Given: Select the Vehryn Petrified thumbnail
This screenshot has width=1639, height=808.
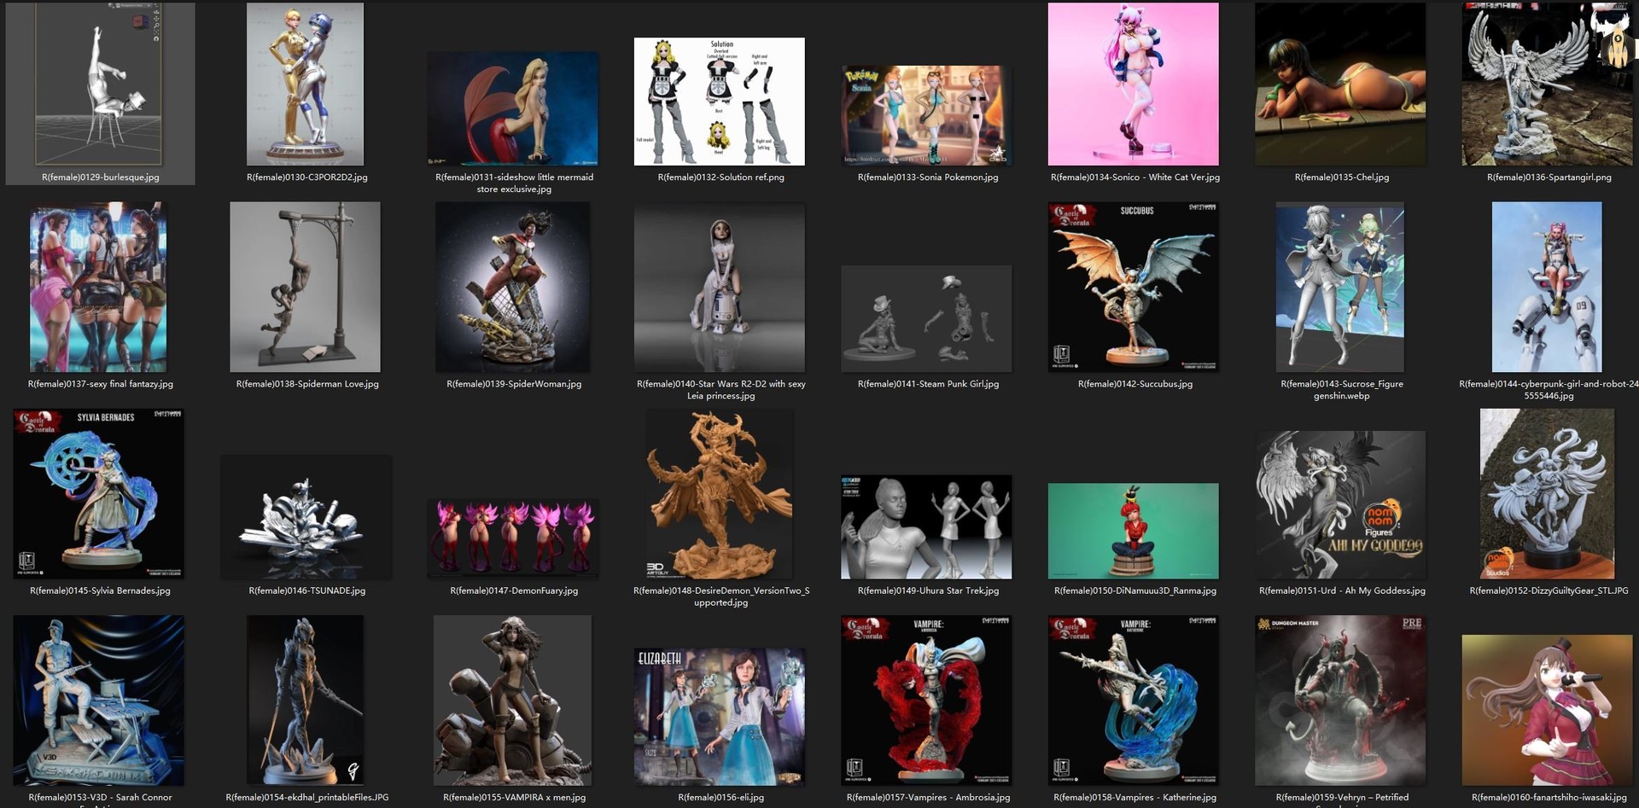Looking at the screenshot, I should click(x=1340, y=700).
